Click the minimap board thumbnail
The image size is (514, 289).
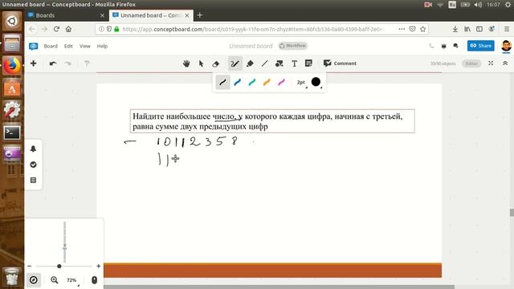[x=64, y=242]
